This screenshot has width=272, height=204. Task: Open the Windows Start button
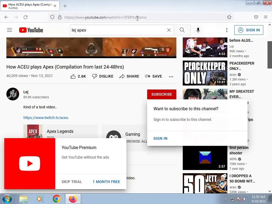(x=7, y=199)
